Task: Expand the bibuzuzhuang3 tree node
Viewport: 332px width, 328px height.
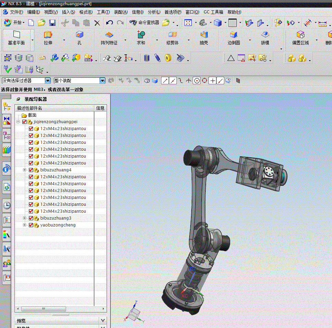Action: tap(24, 218)
